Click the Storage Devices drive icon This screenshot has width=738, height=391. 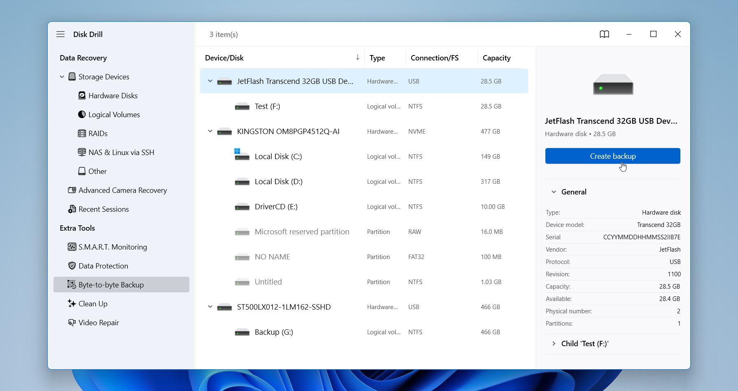72,76
